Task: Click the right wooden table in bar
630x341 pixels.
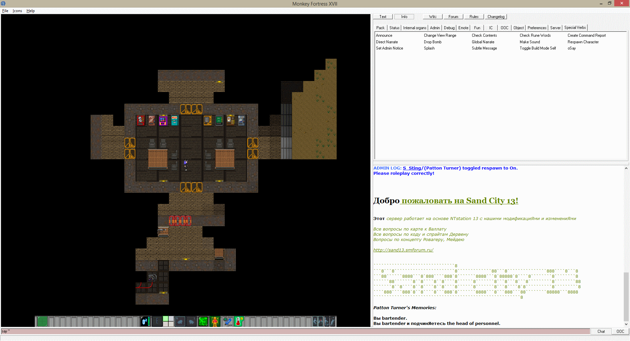Action: pos(225,159)
